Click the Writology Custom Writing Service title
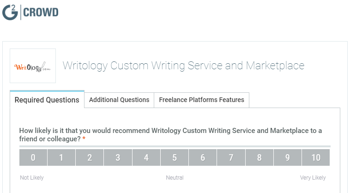Viewport: 350px width, 193px height. click(x=183, y=66)
